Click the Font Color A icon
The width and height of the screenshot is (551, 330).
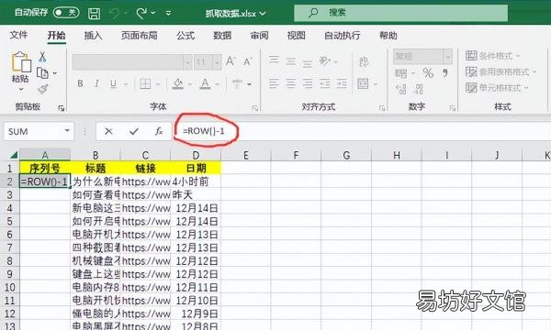(x=205, y=83)
